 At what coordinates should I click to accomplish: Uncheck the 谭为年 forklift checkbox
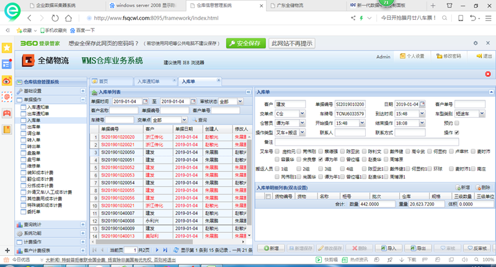[319, 158]
